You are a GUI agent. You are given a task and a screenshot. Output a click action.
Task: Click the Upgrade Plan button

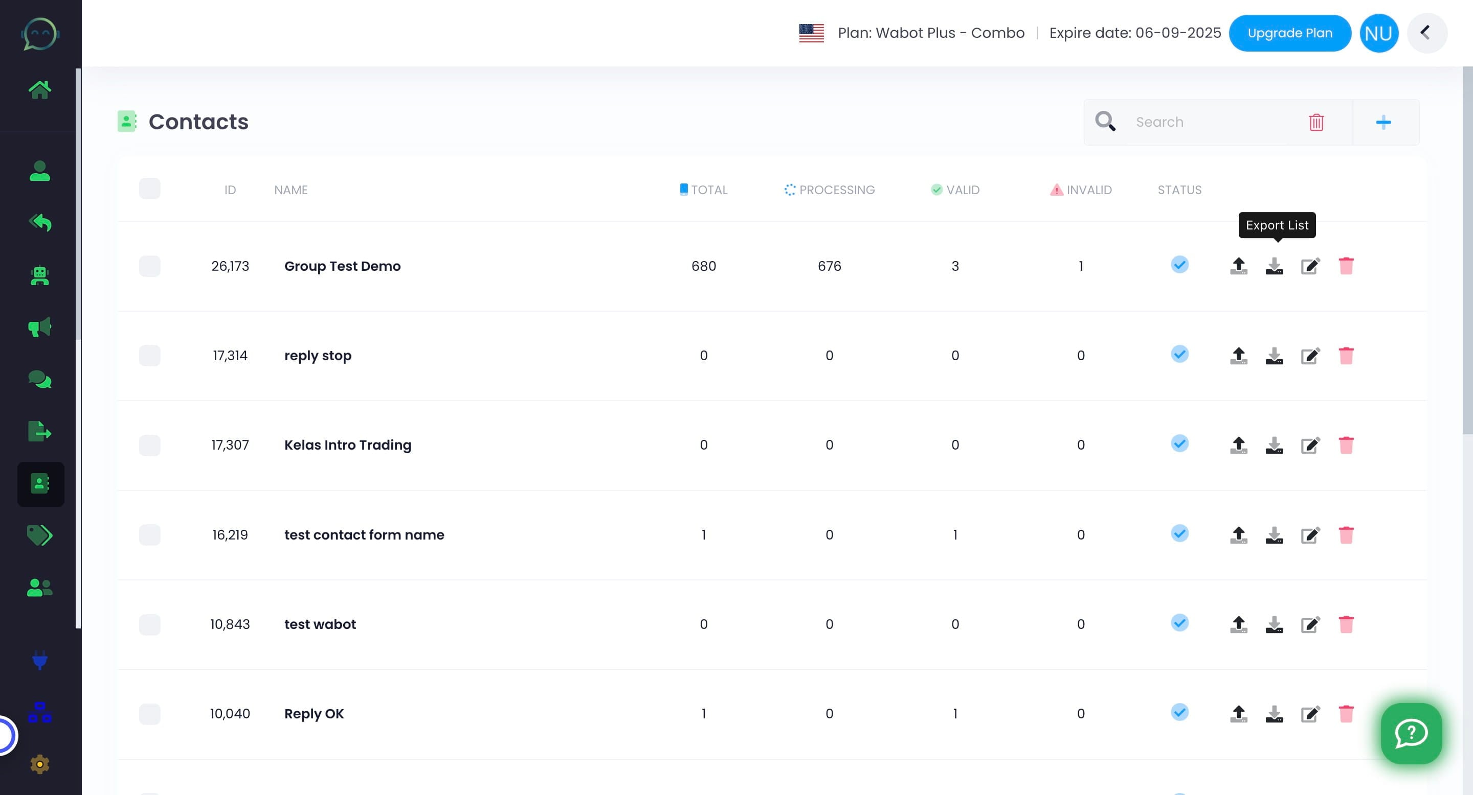point(1290,33)
